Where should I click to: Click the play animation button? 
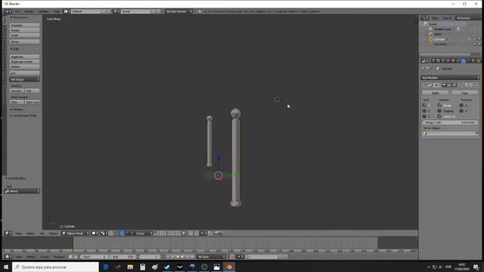pyautogui.click(x=182, y=257)
